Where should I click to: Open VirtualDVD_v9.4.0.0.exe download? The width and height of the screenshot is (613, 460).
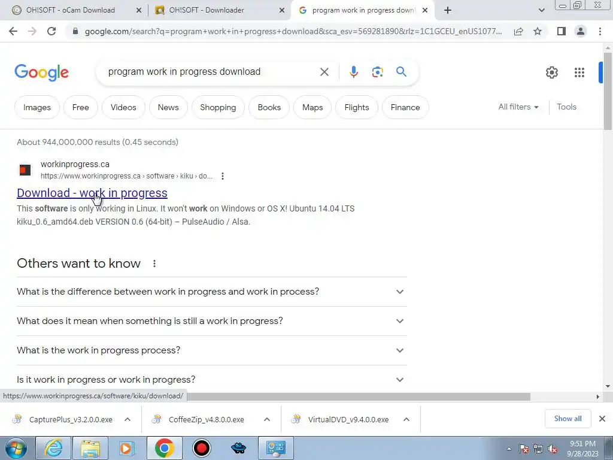coord(348,419)
